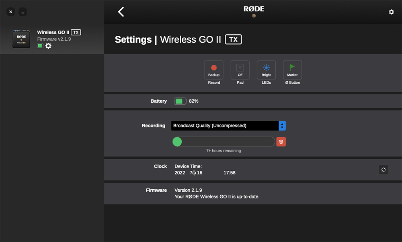The image size is (402, 242).
Task: Click the device date 2022 value
Action: (x=180, y=173)
